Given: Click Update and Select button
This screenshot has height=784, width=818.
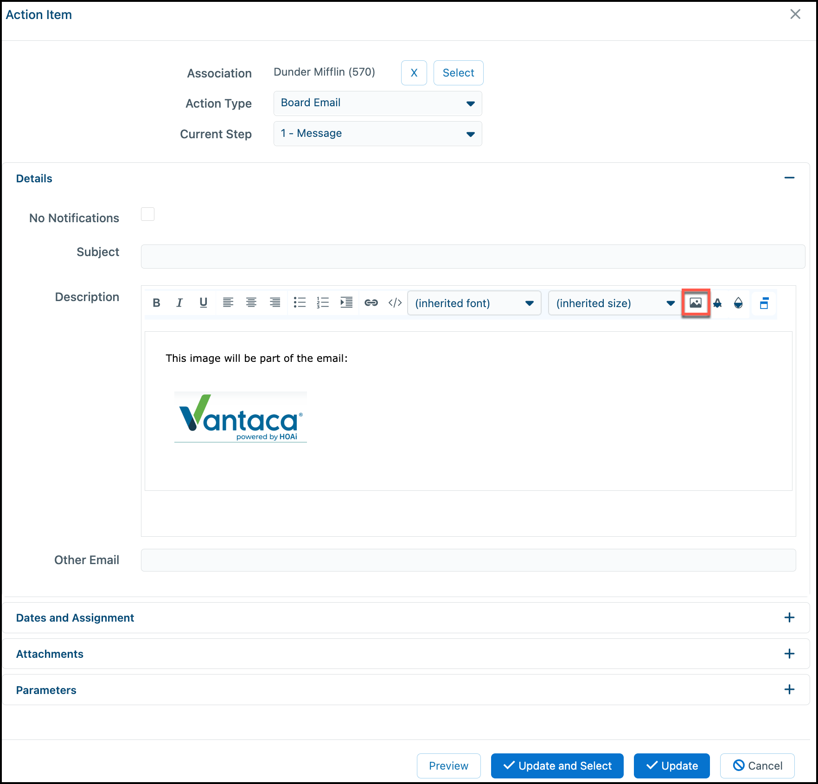Looking at the screenshot, I should tap(557, 766).
